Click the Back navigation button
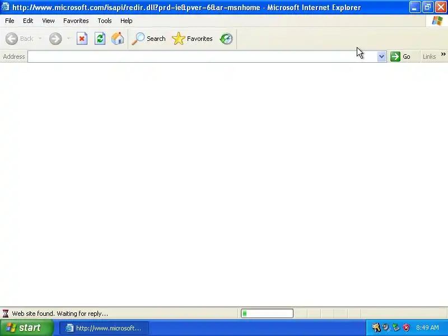This screenshot has width=448, height=336. click(19, 39)
